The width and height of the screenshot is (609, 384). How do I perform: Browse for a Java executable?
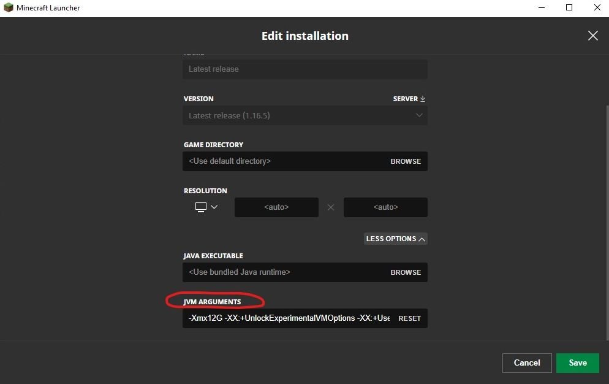pyautogui.click(x=406, y=272)
